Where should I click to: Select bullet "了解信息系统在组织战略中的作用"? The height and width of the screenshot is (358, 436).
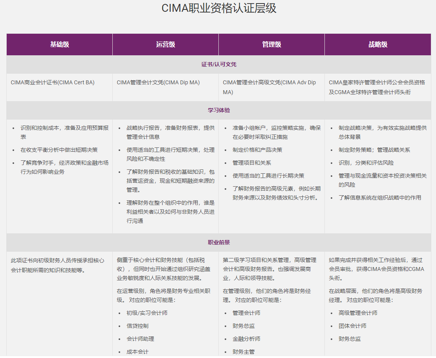click(x=380, y=198)
